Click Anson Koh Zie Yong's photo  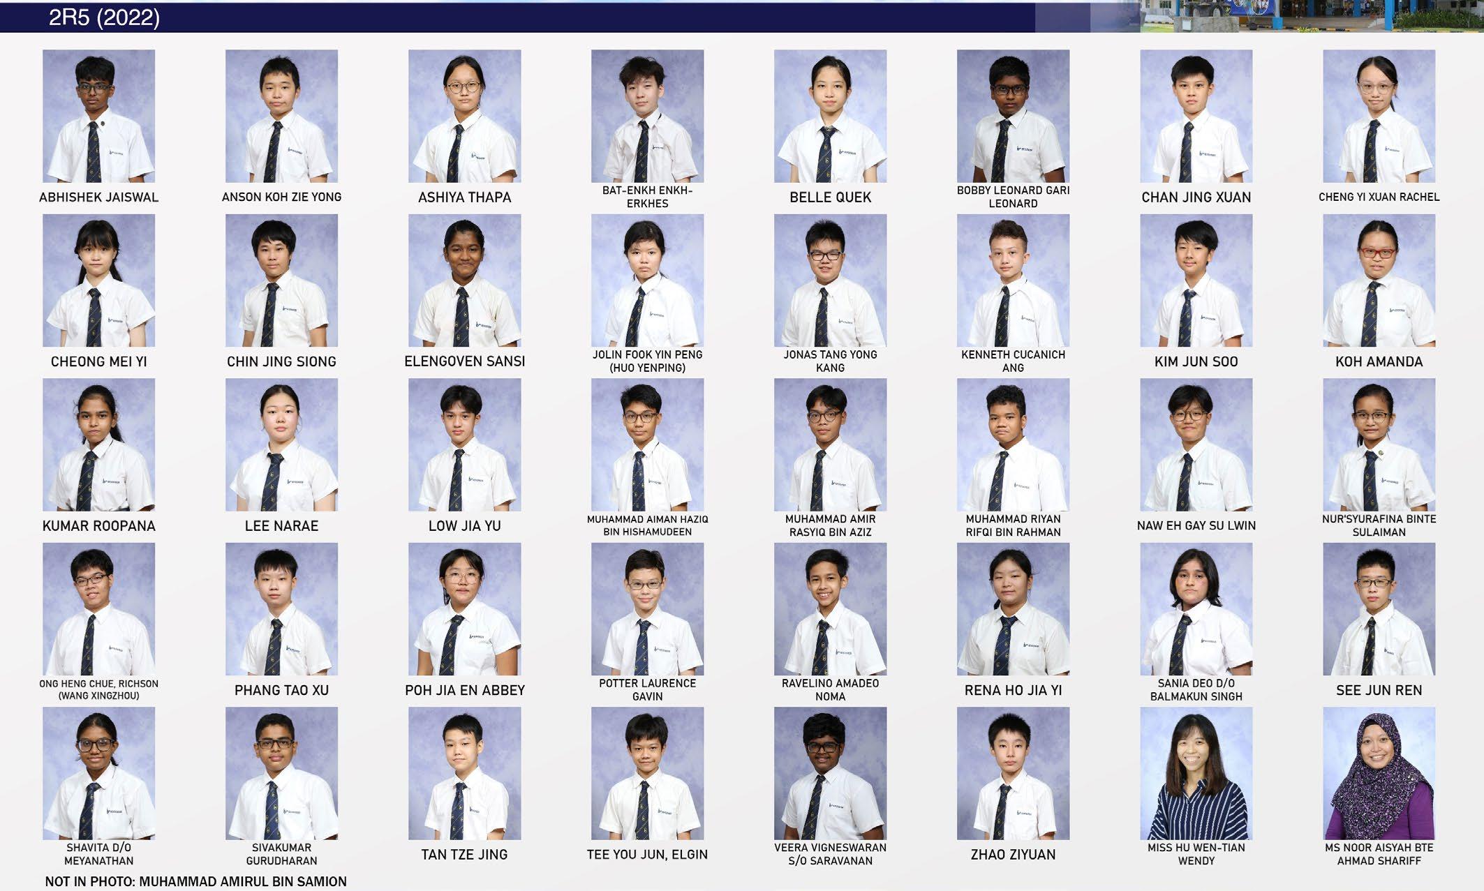click(281, 116)
